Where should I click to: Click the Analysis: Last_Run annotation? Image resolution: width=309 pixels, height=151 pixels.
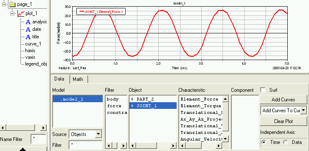72,68
